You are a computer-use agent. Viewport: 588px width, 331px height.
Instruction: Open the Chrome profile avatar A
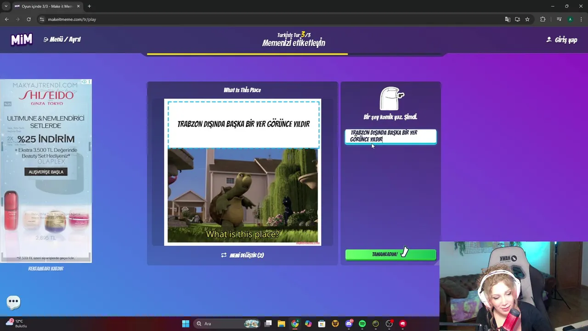pyautogui.click(x=570, y=19)
